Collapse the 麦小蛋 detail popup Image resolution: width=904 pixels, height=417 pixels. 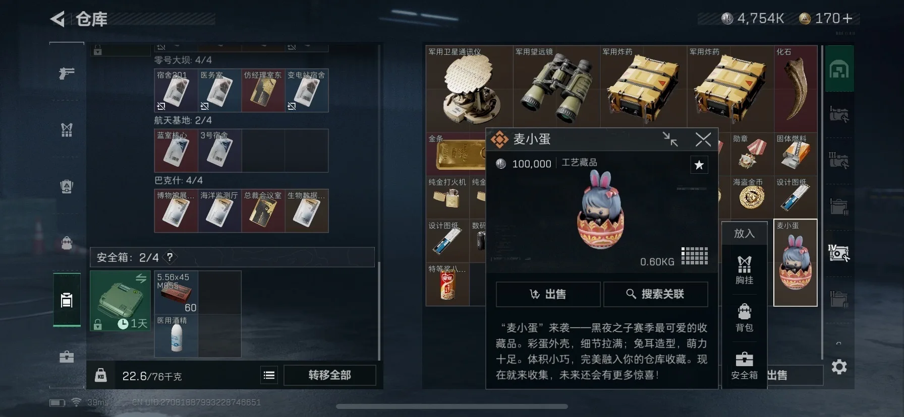(670, 139)
